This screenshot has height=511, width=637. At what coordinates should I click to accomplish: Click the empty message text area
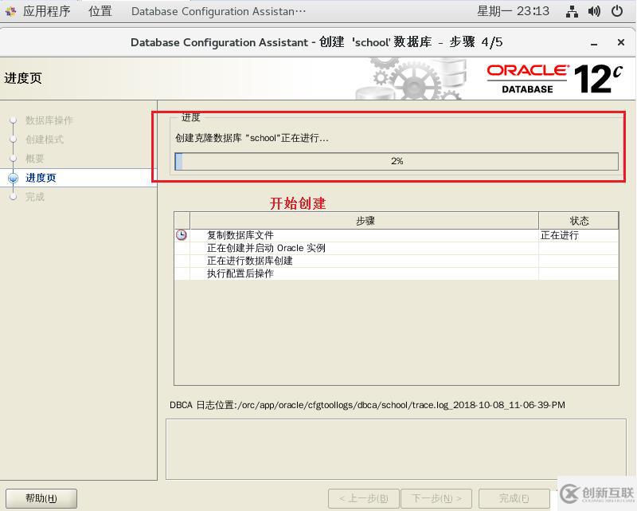(x=396, y=449)
